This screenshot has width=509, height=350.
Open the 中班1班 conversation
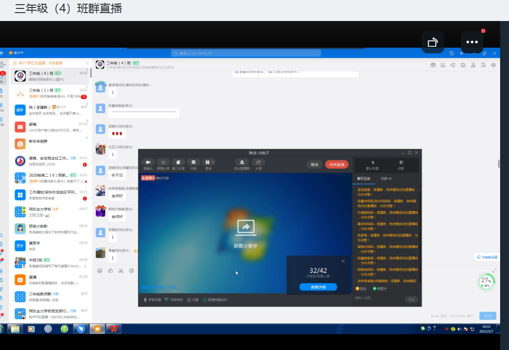pos(50,263)
